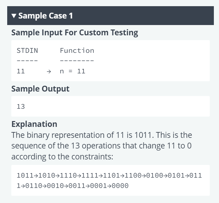Click the Sample Case 1 header title
This screenshot has height=203, width=219.
(x=46, y=16)
